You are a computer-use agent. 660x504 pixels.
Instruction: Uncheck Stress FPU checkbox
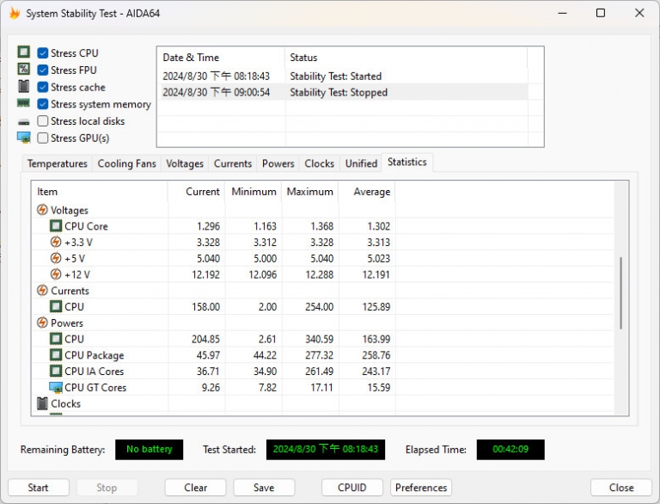(42, 70)
